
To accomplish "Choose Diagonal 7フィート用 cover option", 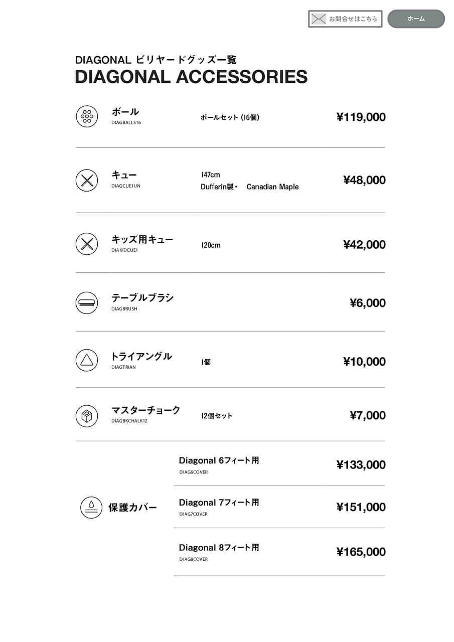I will [219, 503].
